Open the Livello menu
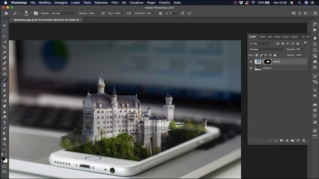The width and height of the screenshot is (319, 179). click(75, 2)
